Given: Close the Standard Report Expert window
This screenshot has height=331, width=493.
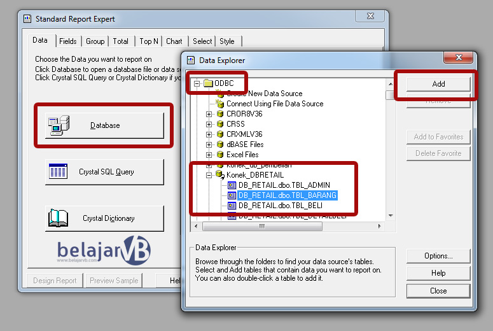Looking at the screenshot, I should (x=370, y=16).
